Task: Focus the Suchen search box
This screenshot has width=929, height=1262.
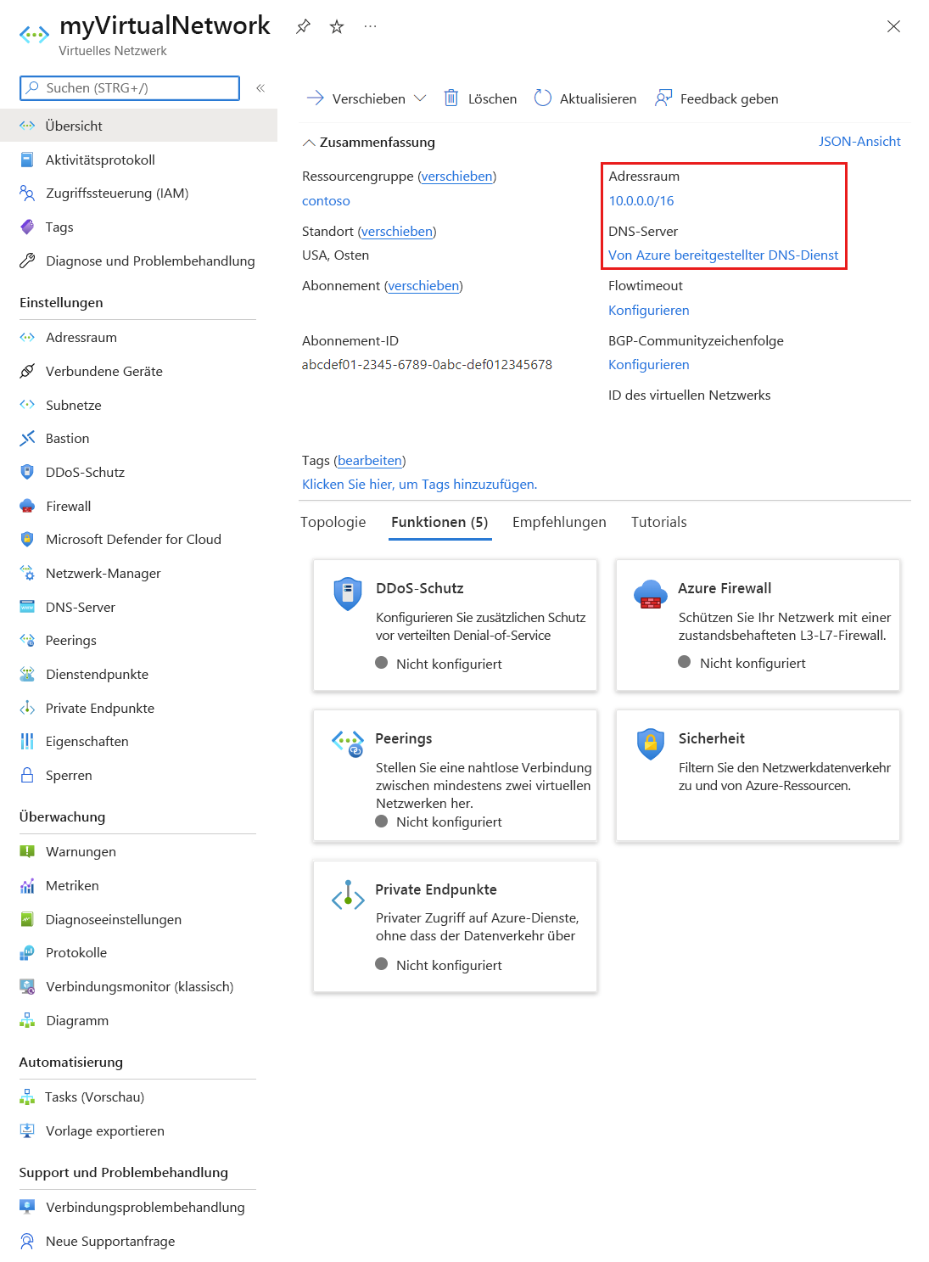Action: [x=130, y=88]
